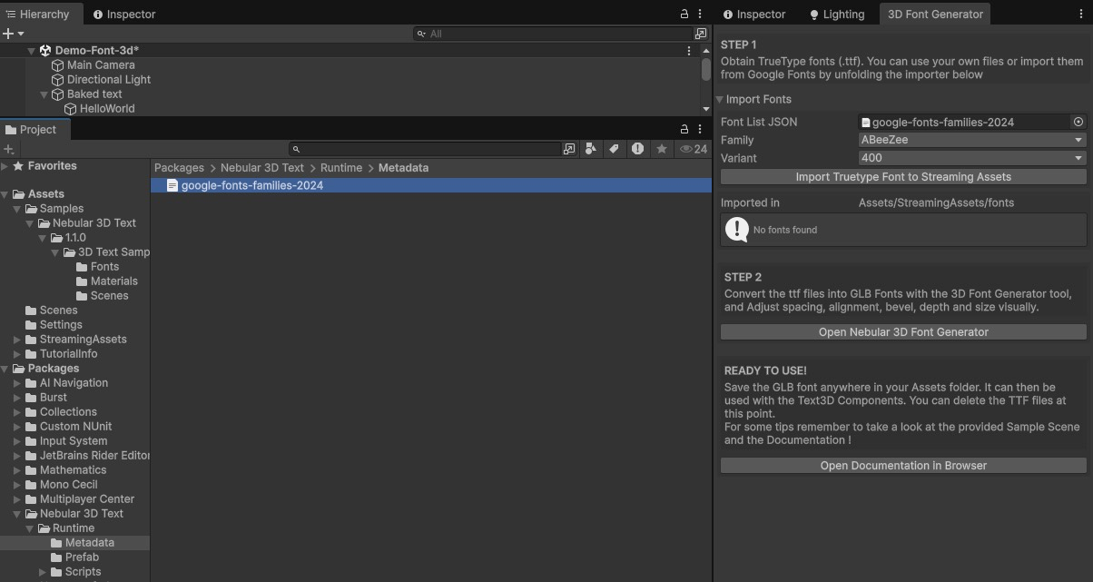This screenshot has height=582, width=1093.
Task: Collapse the Baked text object in Hierarchy
Action: [x=44, y=94]
